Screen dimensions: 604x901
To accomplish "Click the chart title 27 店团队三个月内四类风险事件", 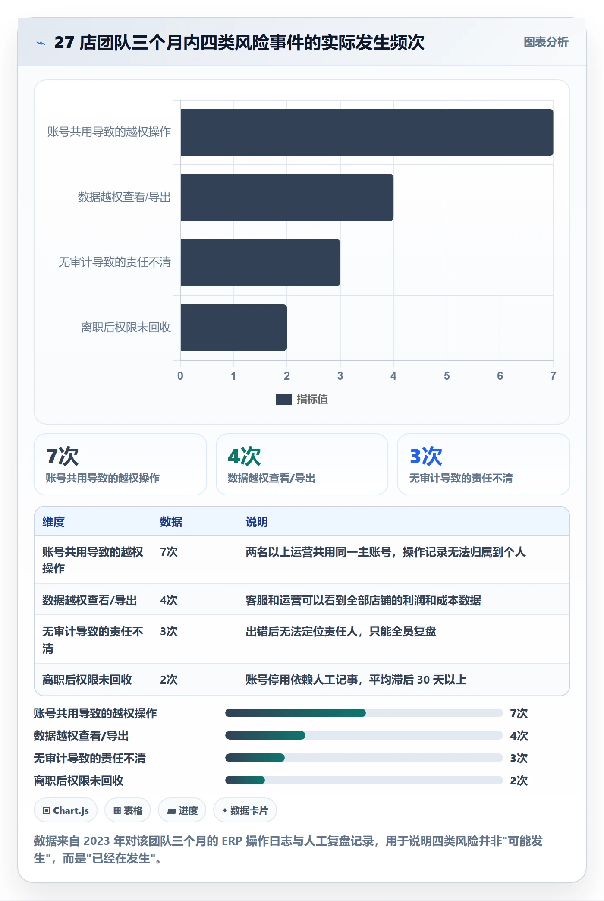I will [239, 43].
